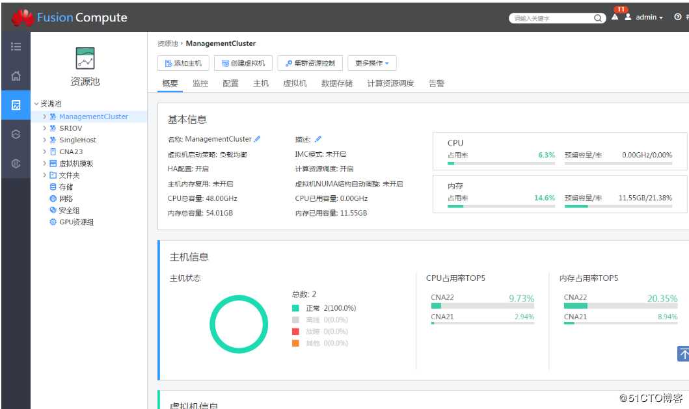The height and width of the screenshot is (409, 689).
Task: Open the hexagon storage sidebar icon
Action: point(16,134)
